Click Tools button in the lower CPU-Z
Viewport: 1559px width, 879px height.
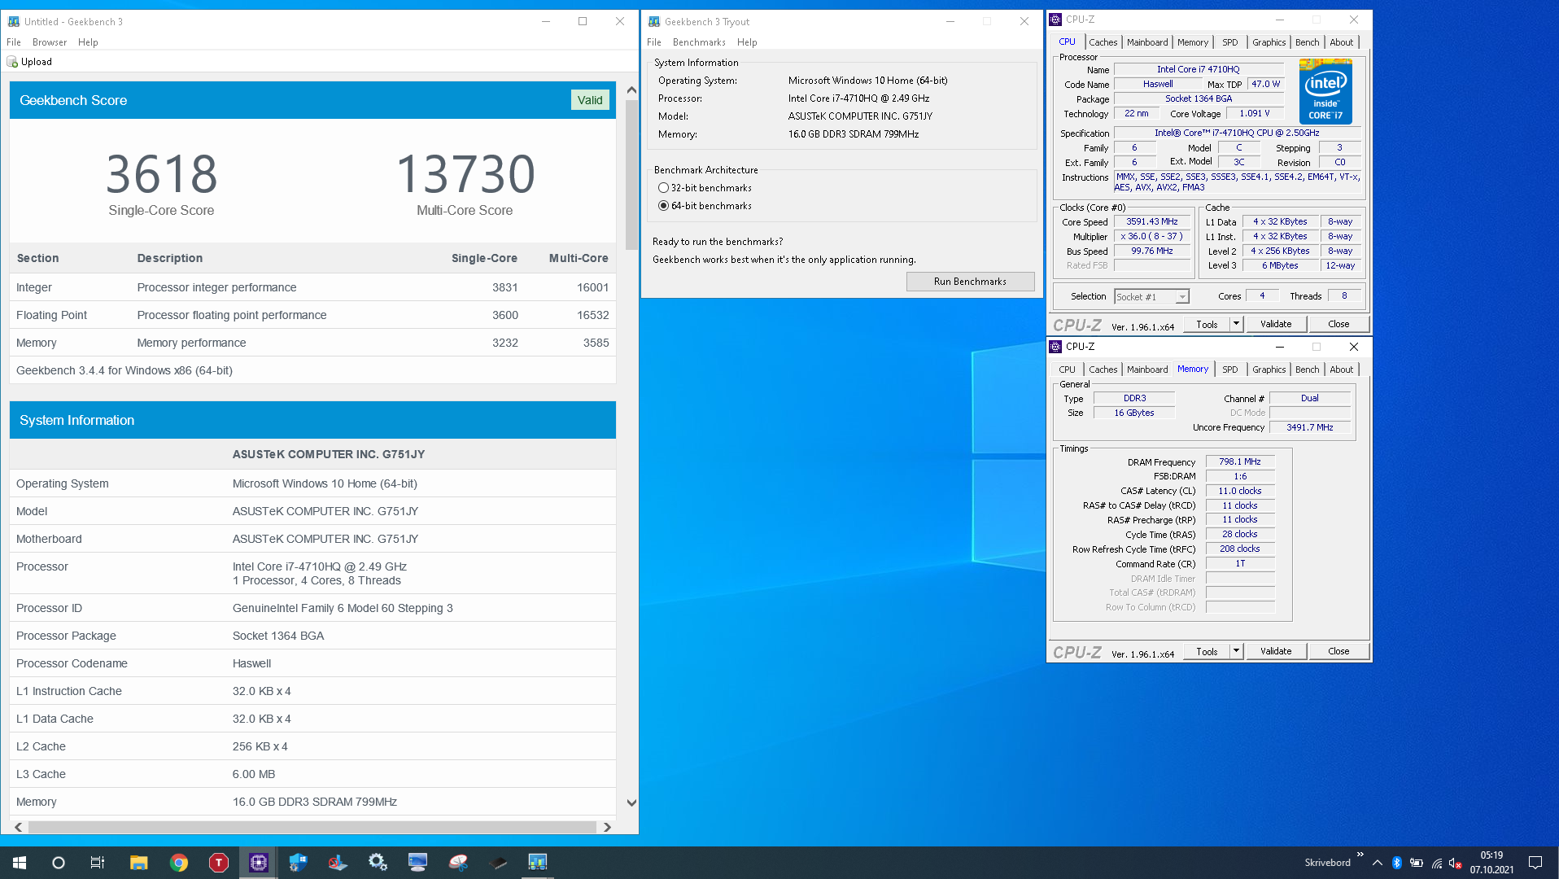1207,651
